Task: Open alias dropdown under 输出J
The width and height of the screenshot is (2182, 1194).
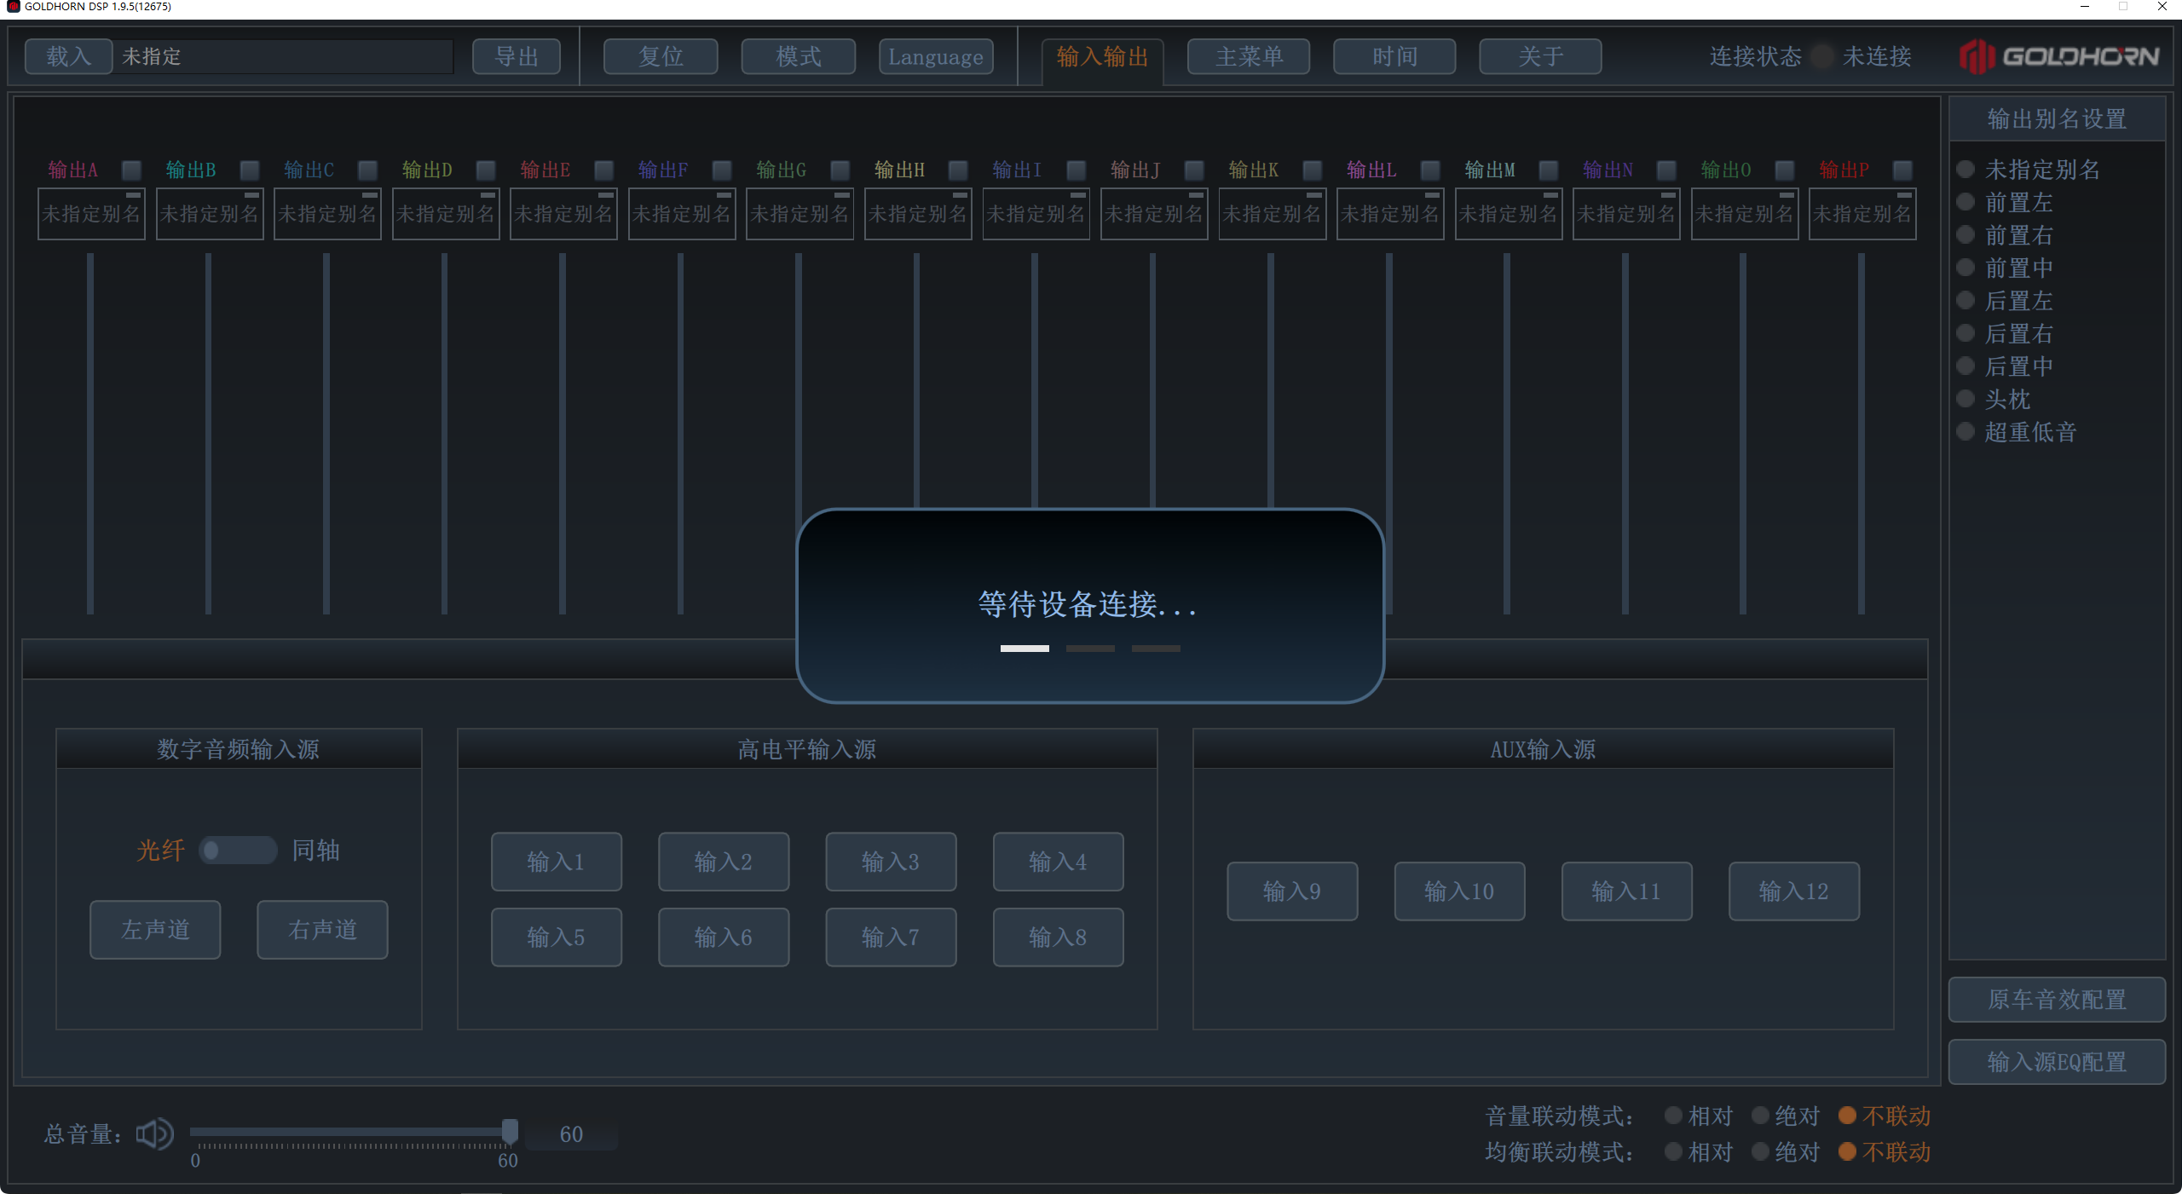Action: point(1154,214)
